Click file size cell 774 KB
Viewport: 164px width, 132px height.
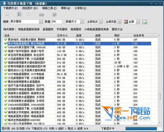pyautogui.click(x=61, y=78)
